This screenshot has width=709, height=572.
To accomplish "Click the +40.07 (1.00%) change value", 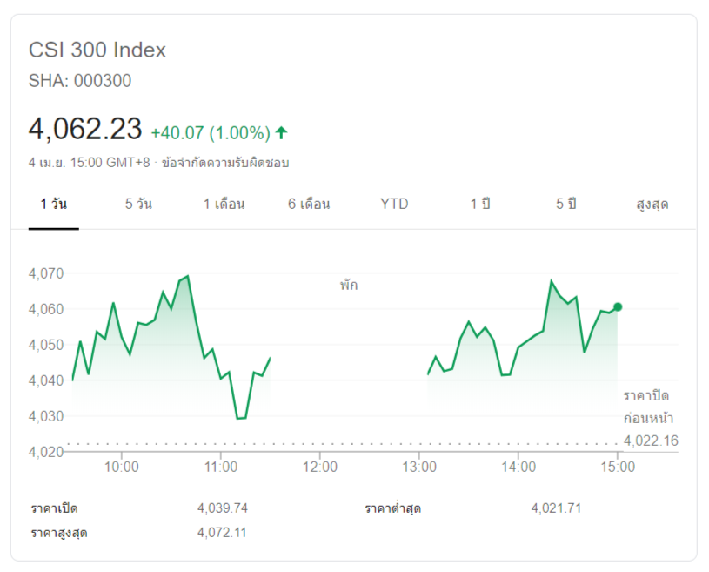I will [210, 133].
